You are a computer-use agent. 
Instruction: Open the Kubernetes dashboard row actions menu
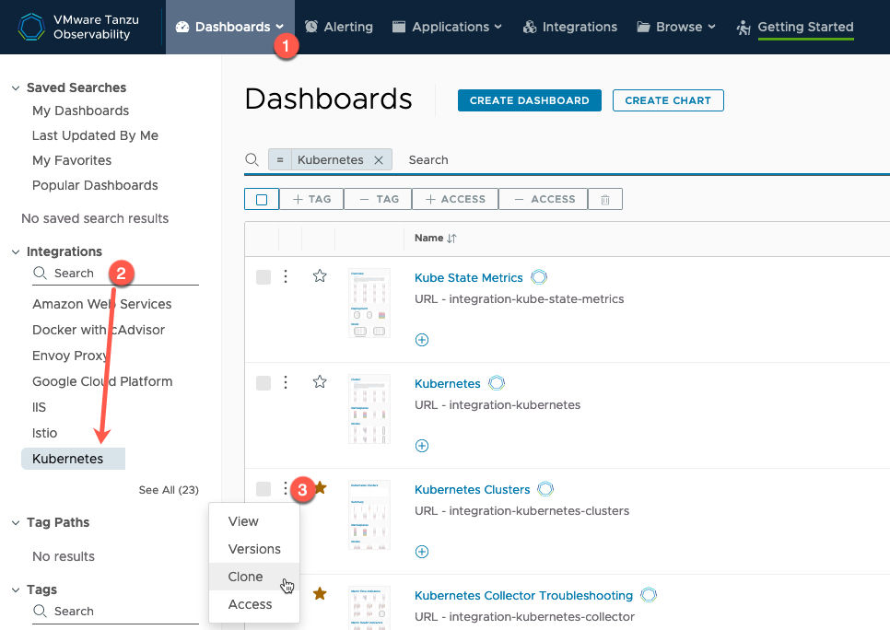point(286,382)
